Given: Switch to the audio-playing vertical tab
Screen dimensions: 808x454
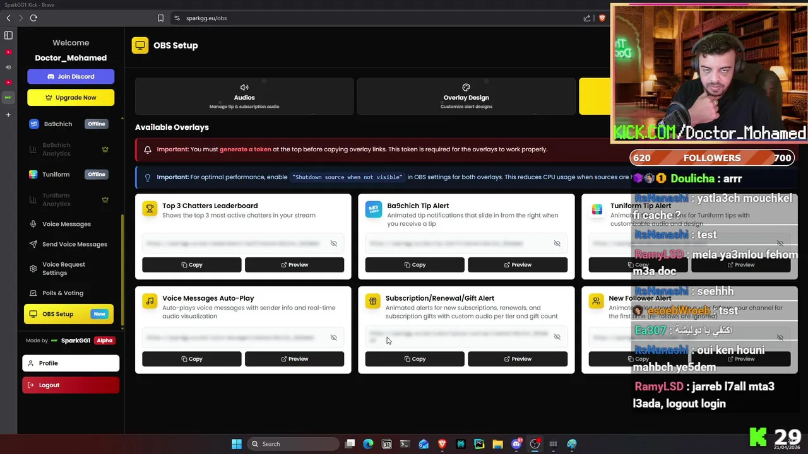Looking at the screenshot, I should click(8, 67).
